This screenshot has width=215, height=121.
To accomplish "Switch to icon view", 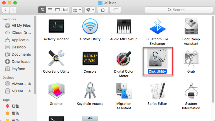I will 42,10.
